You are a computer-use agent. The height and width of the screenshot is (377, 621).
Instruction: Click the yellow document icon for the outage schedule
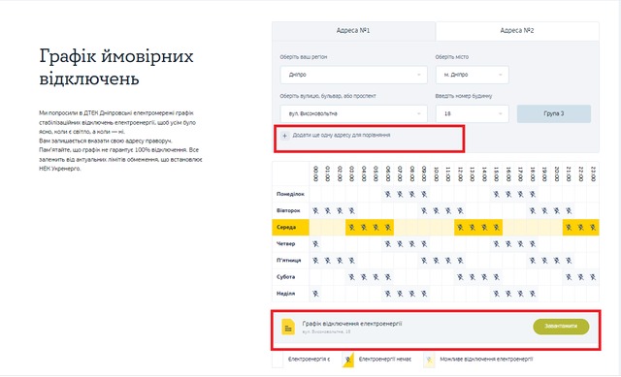tap(288, 328)
